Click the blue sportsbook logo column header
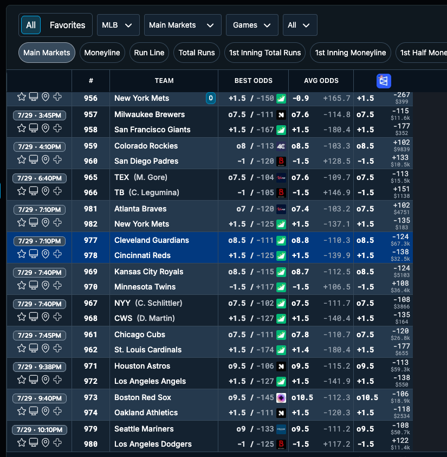Image resolution: width=447 pixels, height=457 pixels. pos(384,81)
